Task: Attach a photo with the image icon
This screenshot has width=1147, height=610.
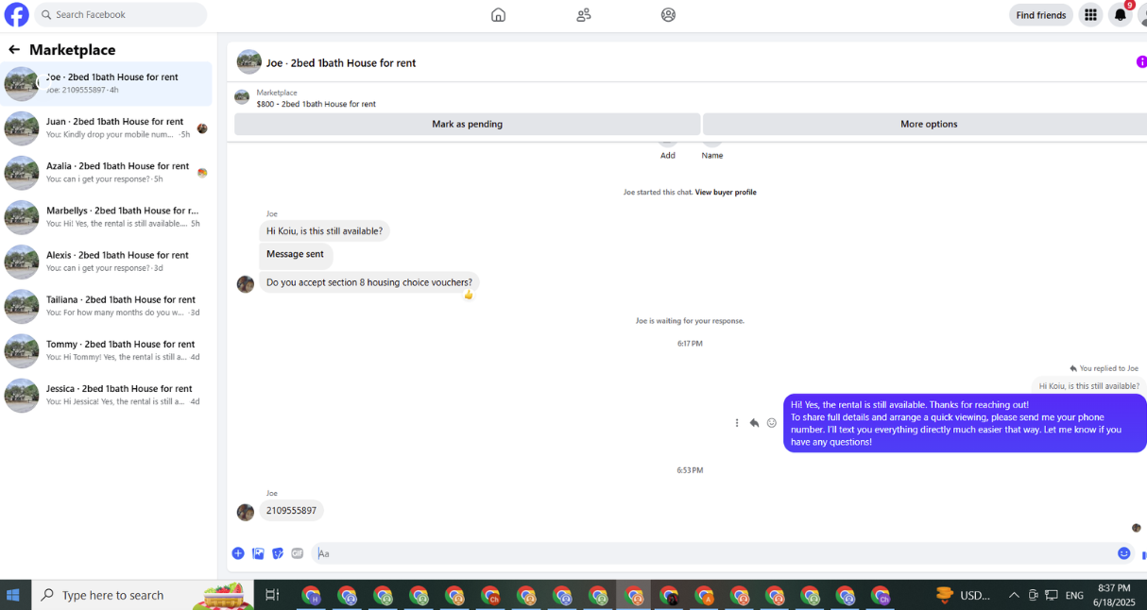Action: [x=258, y=553]
